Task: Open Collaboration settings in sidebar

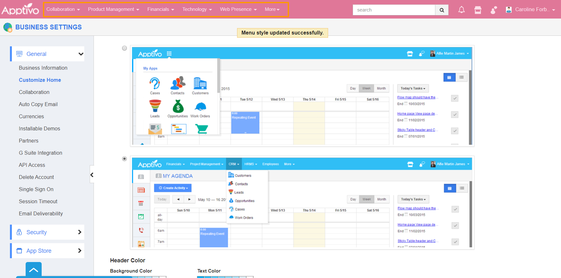Action: pyautogui.click(x=34, y=92)
